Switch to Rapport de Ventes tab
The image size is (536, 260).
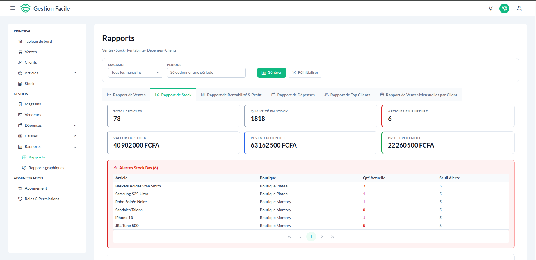[126, 95]
